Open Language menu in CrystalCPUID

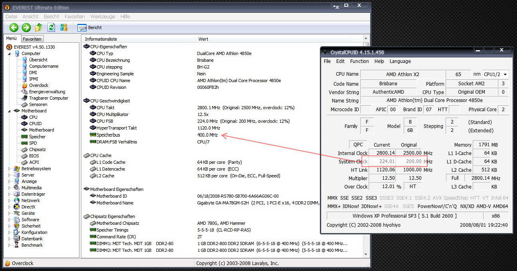(400, 61)
